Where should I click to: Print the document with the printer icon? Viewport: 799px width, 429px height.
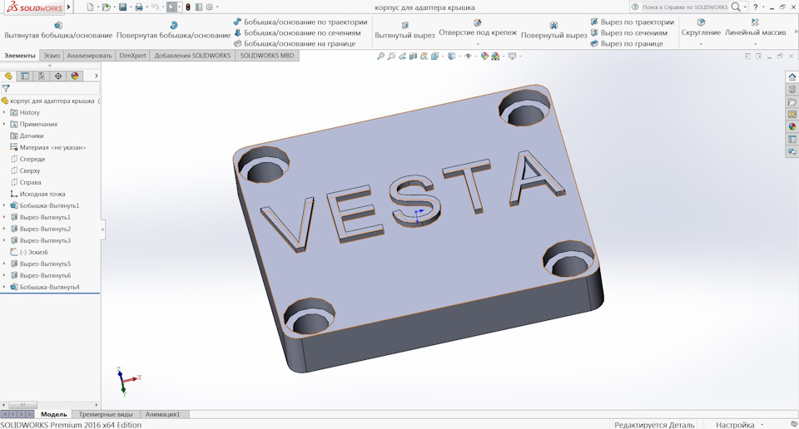point(139,7)
